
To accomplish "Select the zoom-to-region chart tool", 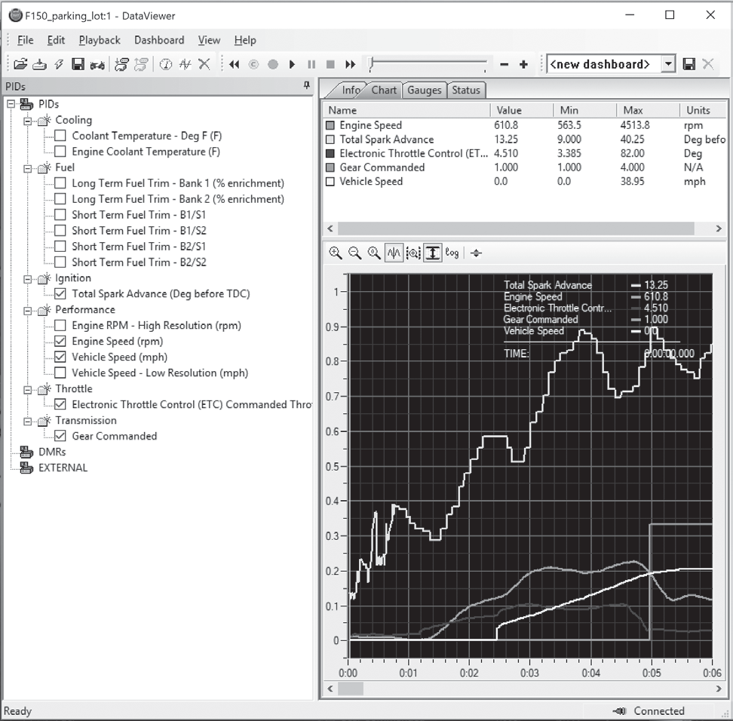I will tap(413, 253).
